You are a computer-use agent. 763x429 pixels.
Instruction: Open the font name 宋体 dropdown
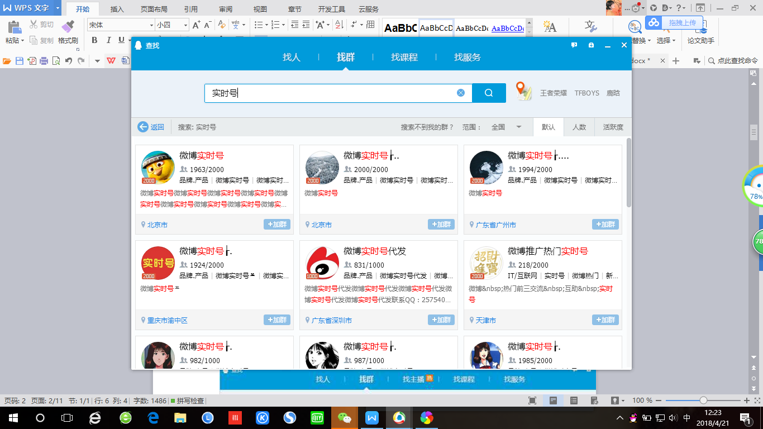(151, 25)
